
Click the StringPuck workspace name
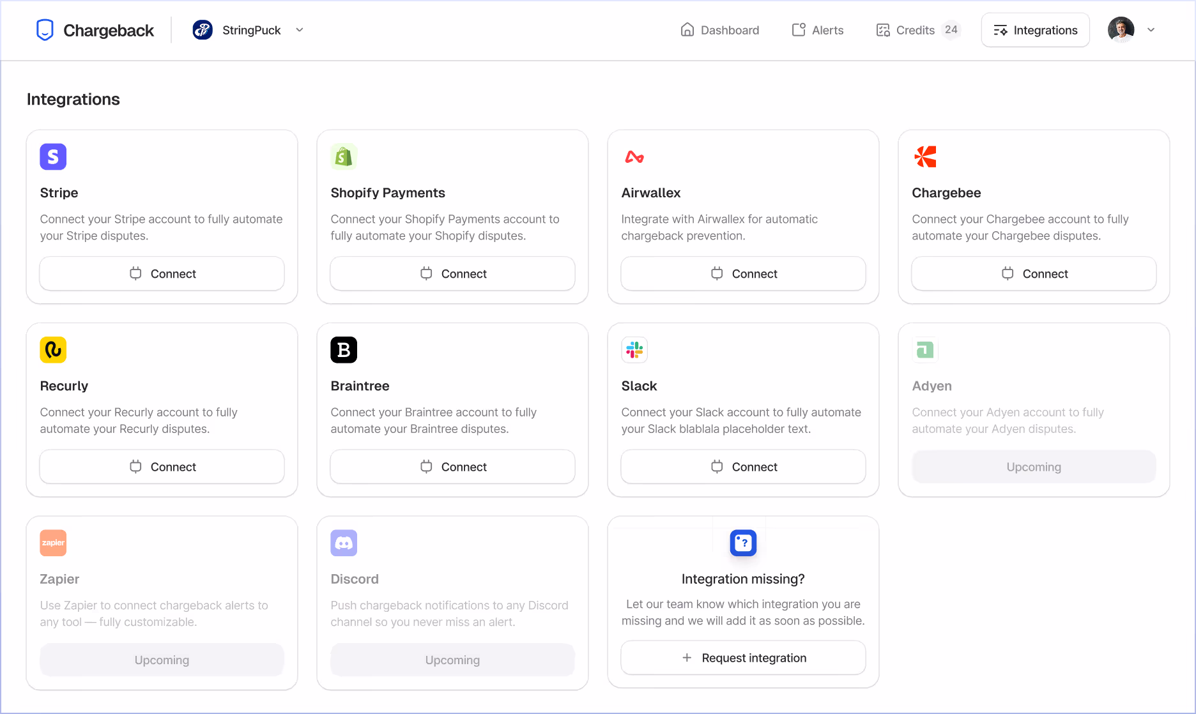click(x=251, y=30)
